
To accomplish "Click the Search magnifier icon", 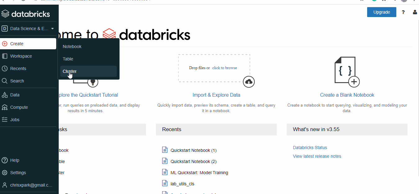I will coord(5,81).
